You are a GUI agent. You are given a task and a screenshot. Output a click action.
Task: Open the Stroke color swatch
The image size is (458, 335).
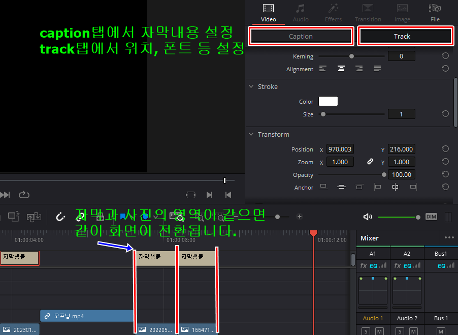(328, 101)
